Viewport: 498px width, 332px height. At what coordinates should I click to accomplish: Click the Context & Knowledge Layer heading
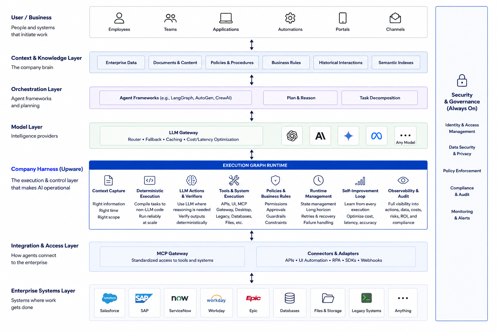(46, 58)
